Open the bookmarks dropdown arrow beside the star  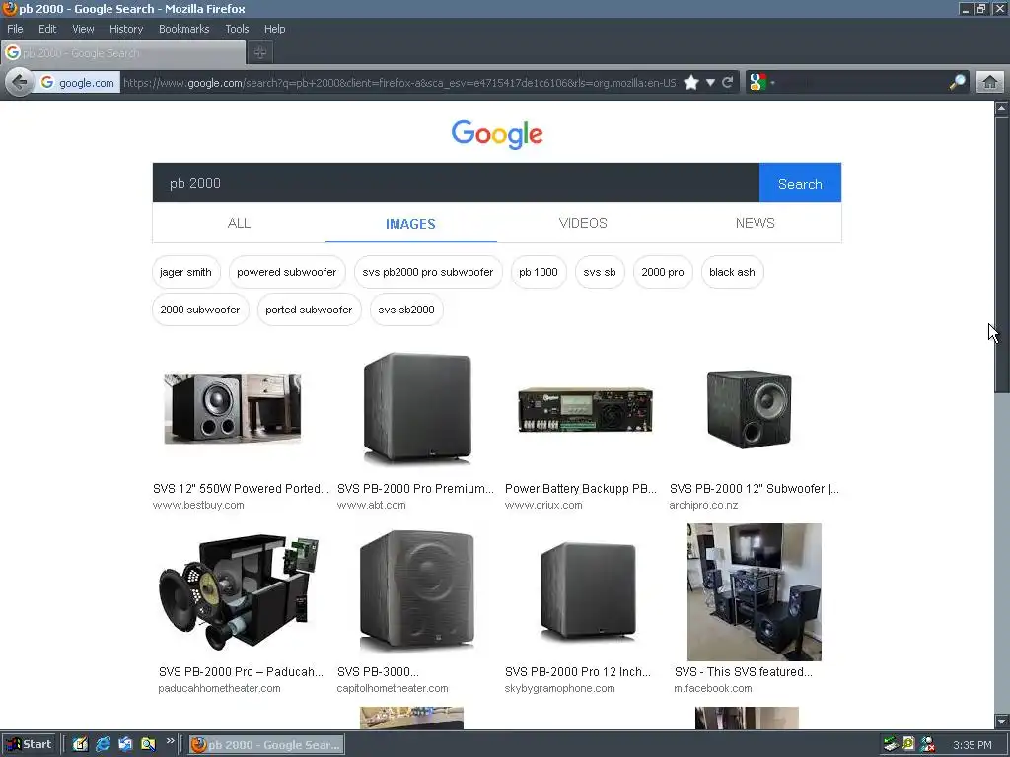coord(710,83)
